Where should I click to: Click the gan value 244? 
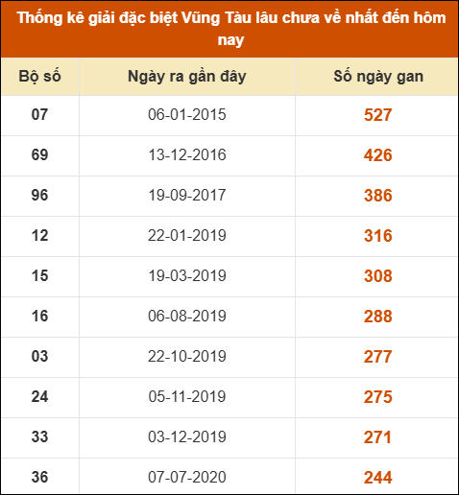(378, 478)
